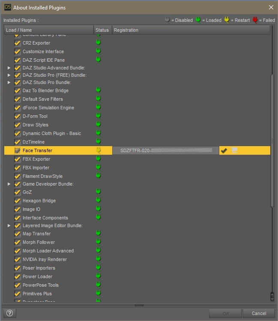Screen dimensions: 278x321
Task: Click the shopping cart icon in Face Transfer row
Action: point(234,150)
